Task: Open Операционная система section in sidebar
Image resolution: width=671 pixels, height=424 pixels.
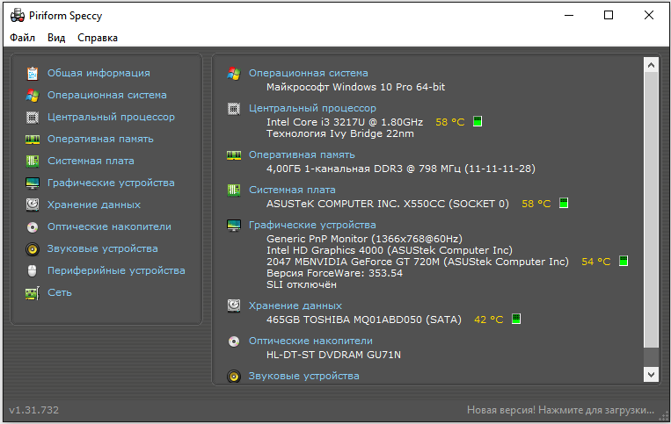Action: [x=107, y=95]
